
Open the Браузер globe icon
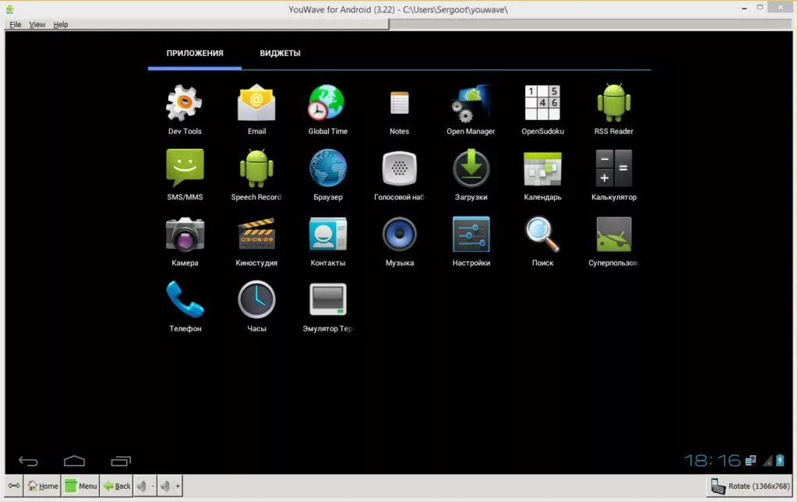pos(328,168)
